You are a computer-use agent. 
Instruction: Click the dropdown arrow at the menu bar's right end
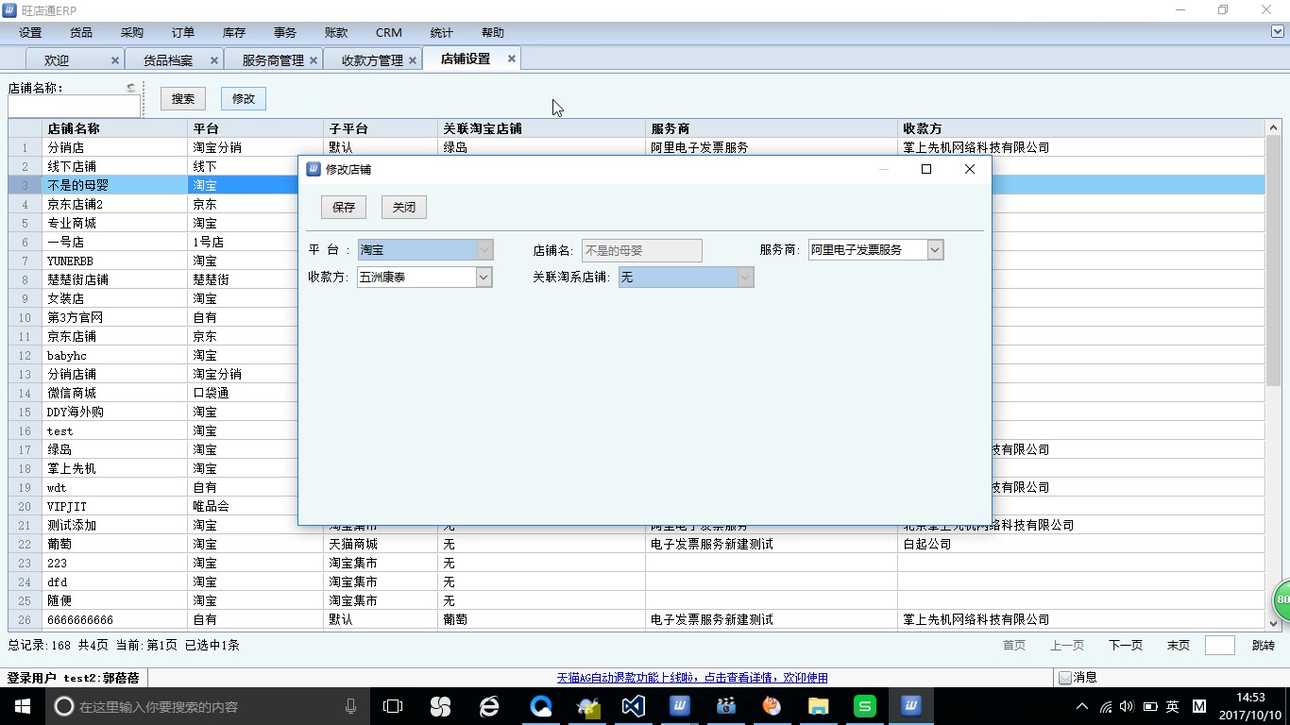click(x=1278, y=32)
